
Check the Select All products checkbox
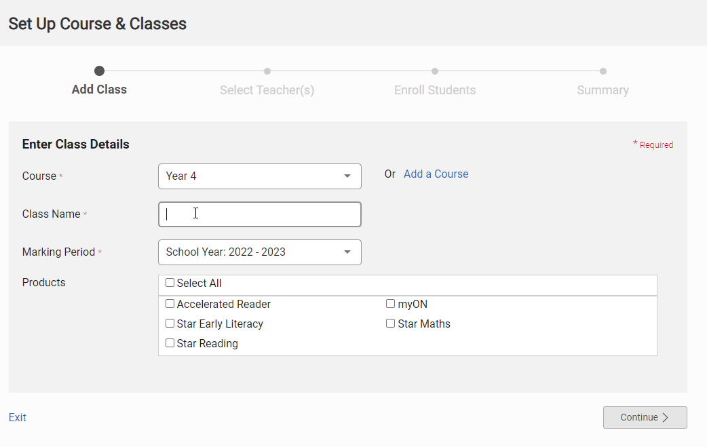point(170,283)
